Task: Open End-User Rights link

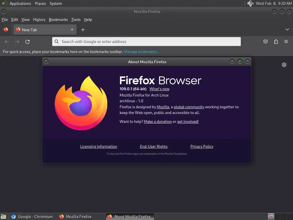Action: click(154, 146)
